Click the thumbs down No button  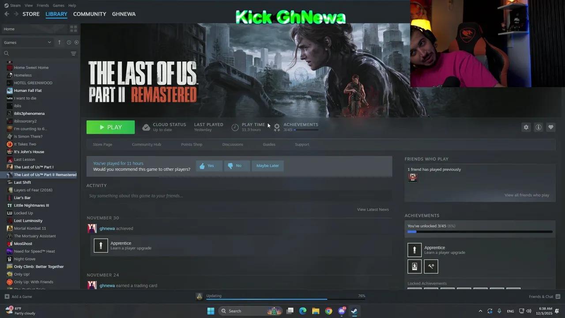point(237,166)
